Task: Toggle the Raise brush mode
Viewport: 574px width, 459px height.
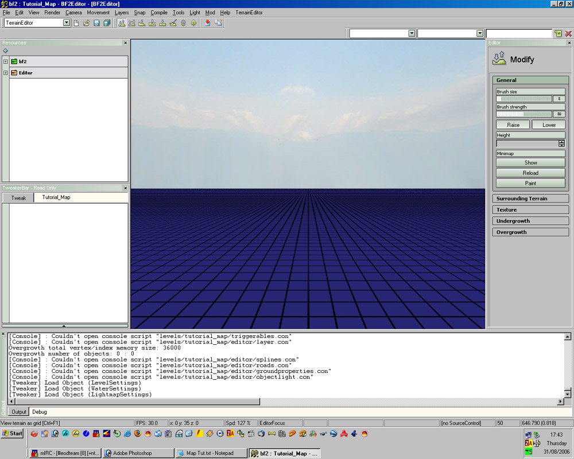Action: (513, 125)
